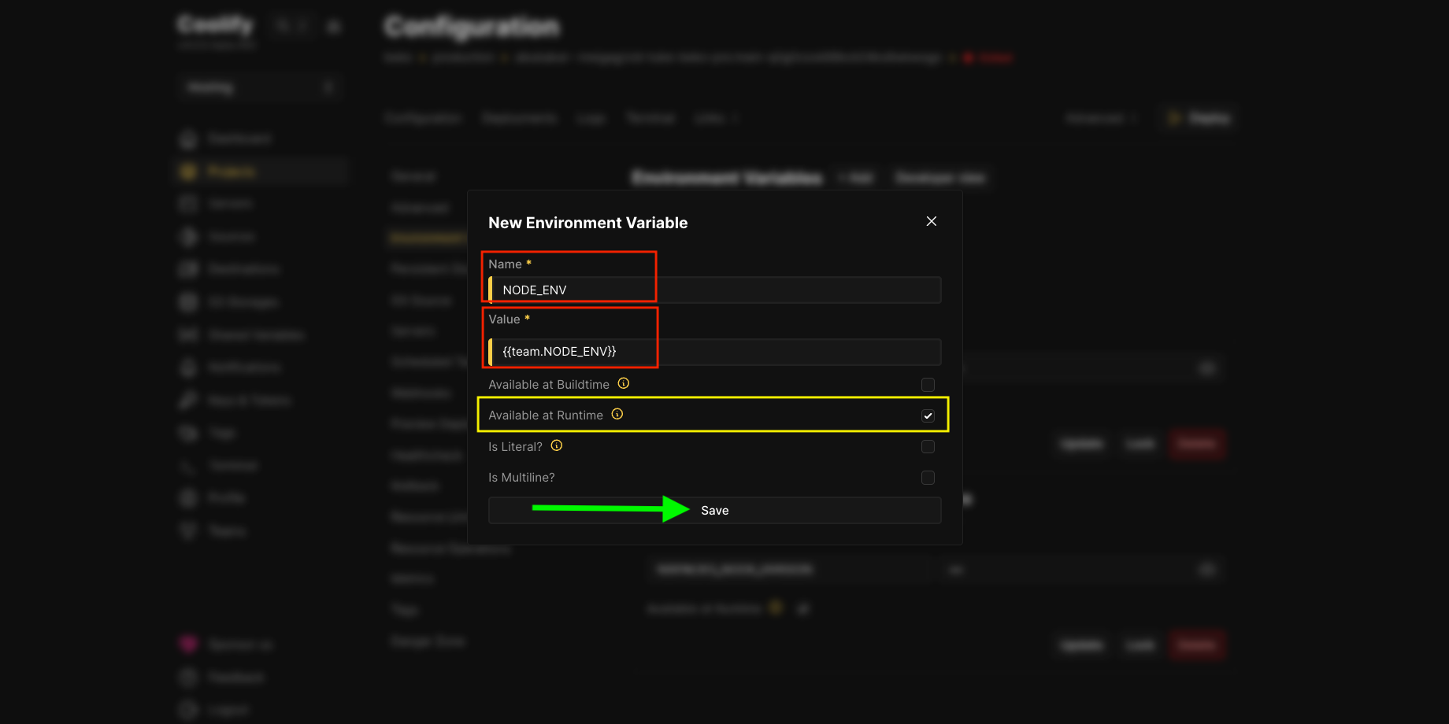This screenshot has width=1449, height=724.
Task: Click the Deploy button
Action: point(1199,117)
